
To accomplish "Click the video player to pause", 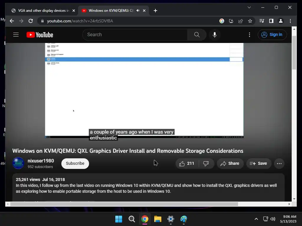I will 144,90.
